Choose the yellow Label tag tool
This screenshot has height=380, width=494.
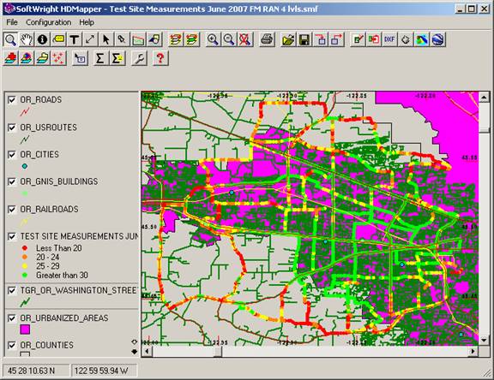pyautogui.click(x=58, y=39)
